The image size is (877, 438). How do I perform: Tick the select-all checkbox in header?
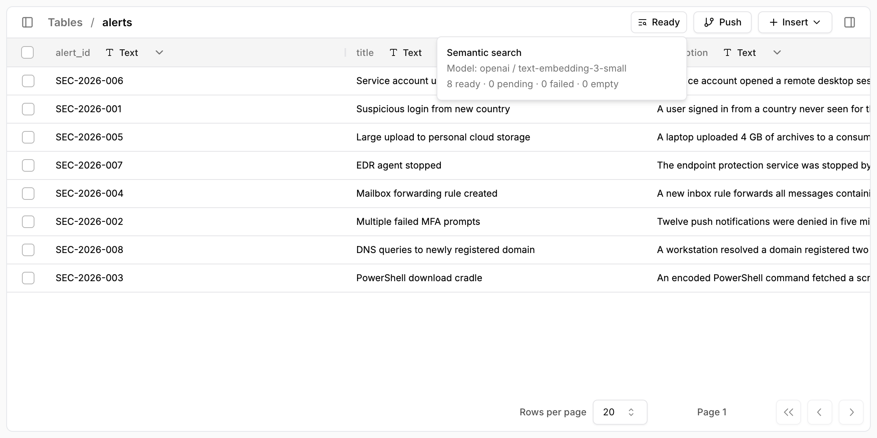[x=27, y=52]
